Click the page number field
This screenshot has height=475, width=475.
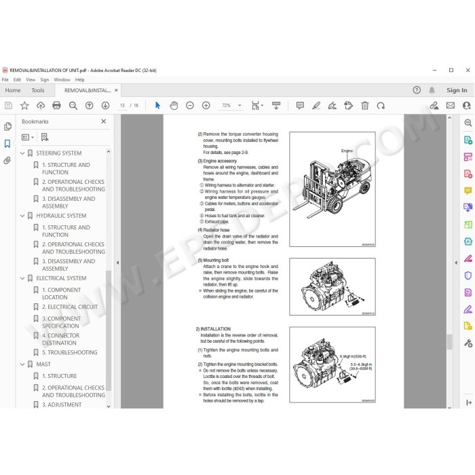click(122, 105)
